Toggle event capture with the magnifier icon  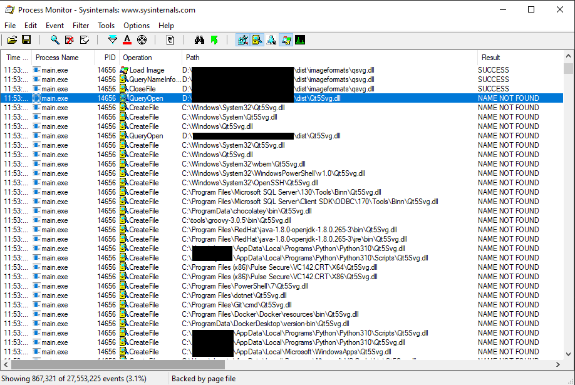pyautogui.click(x=55, y=40)
